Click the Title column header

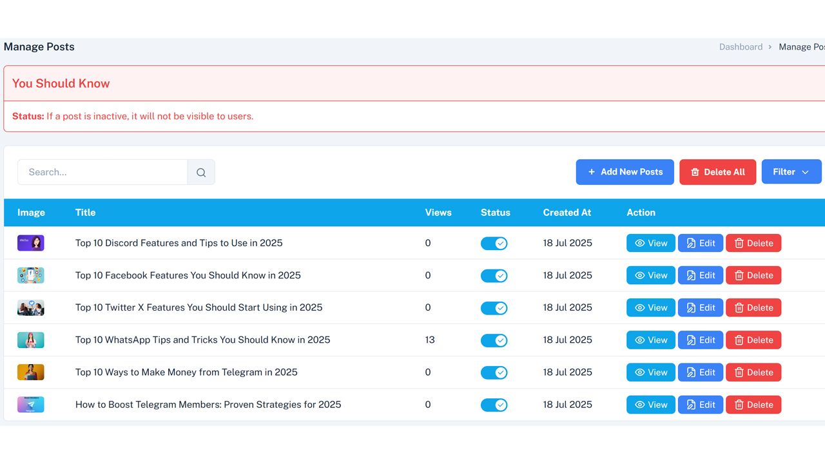pyautogui.click(x=85, y=213)
